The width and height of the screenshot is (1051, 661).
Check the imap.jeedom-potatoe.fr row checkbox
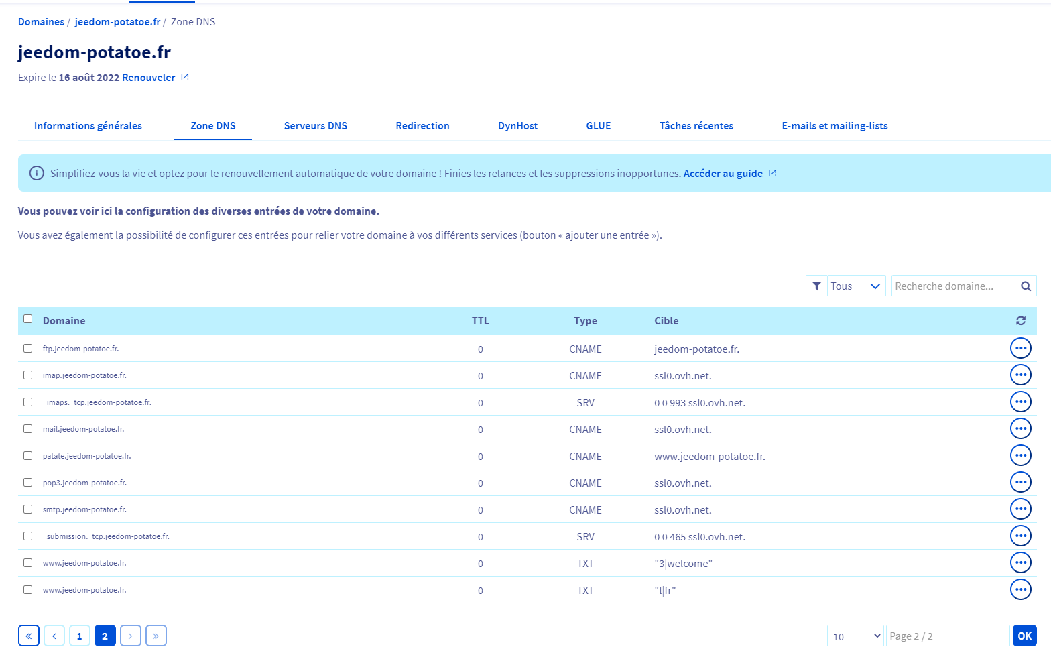click(27, 375)
